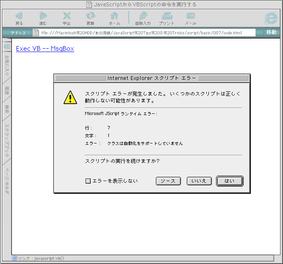
Task: Click the Microsoft JScript ランタイム エラー text
Action: coord(121,113)
